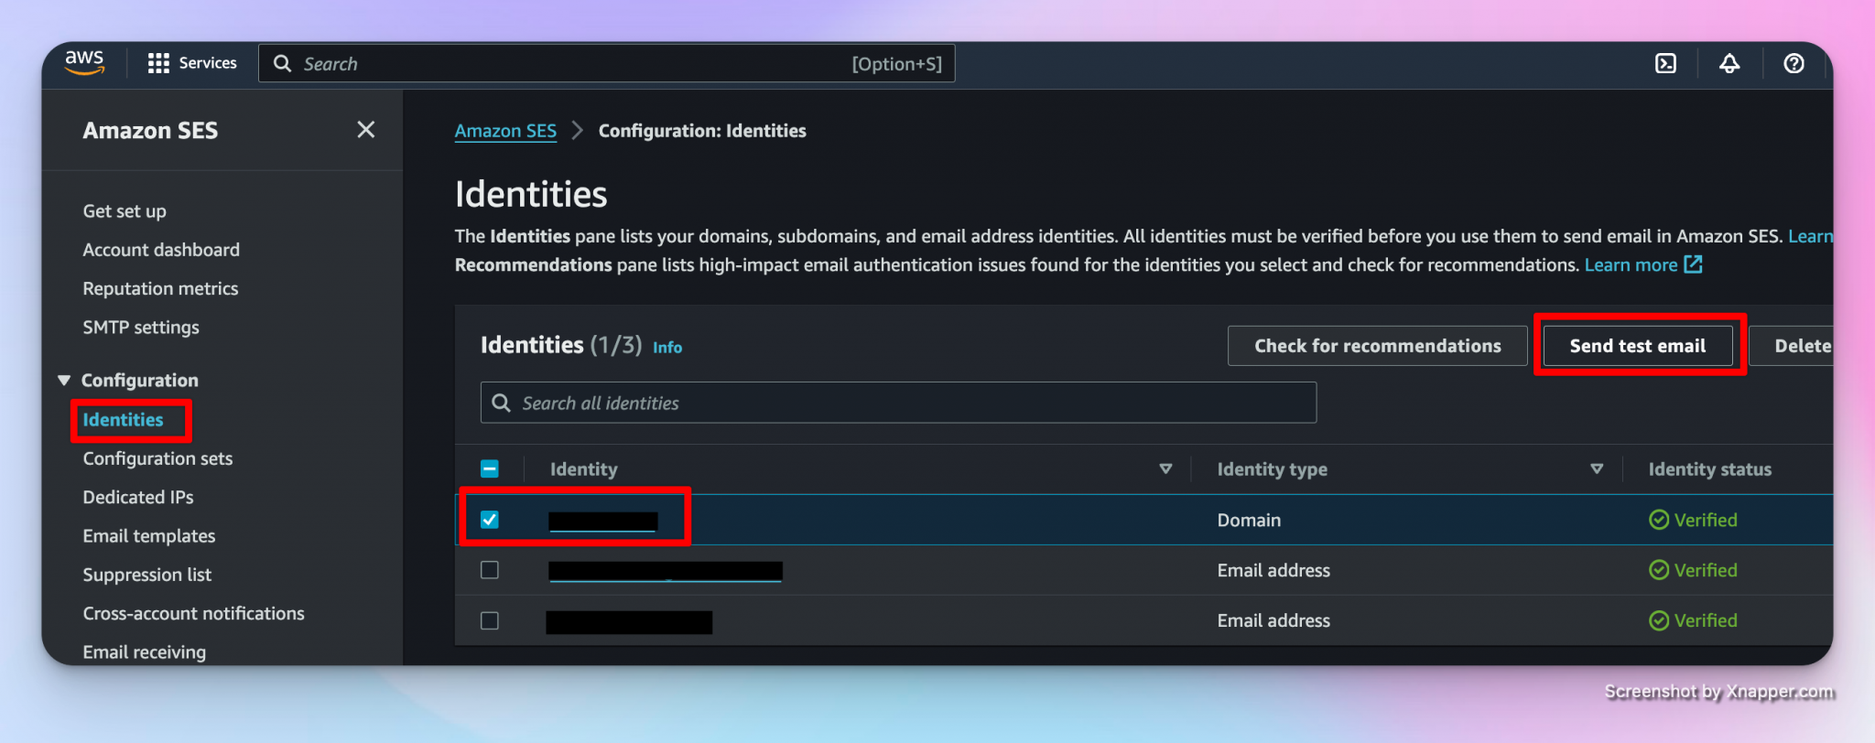Launch CloudShell from the top bar
The width and height of the screenshot is (1875, 743).
[1665, 63]
